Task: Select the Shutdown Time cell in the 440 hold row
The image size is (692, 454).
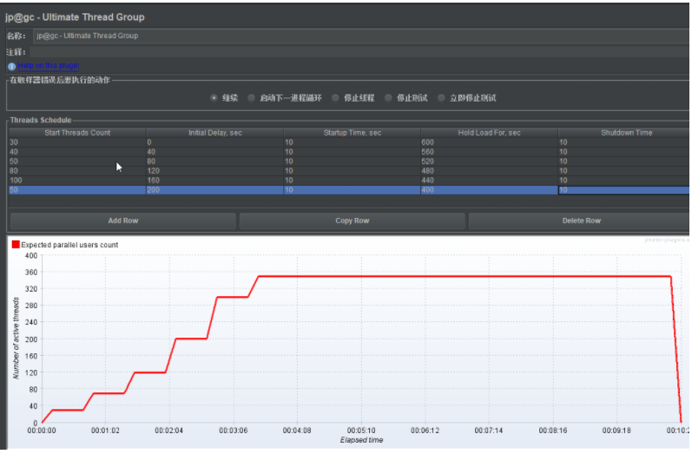Action: coord(623,181)
